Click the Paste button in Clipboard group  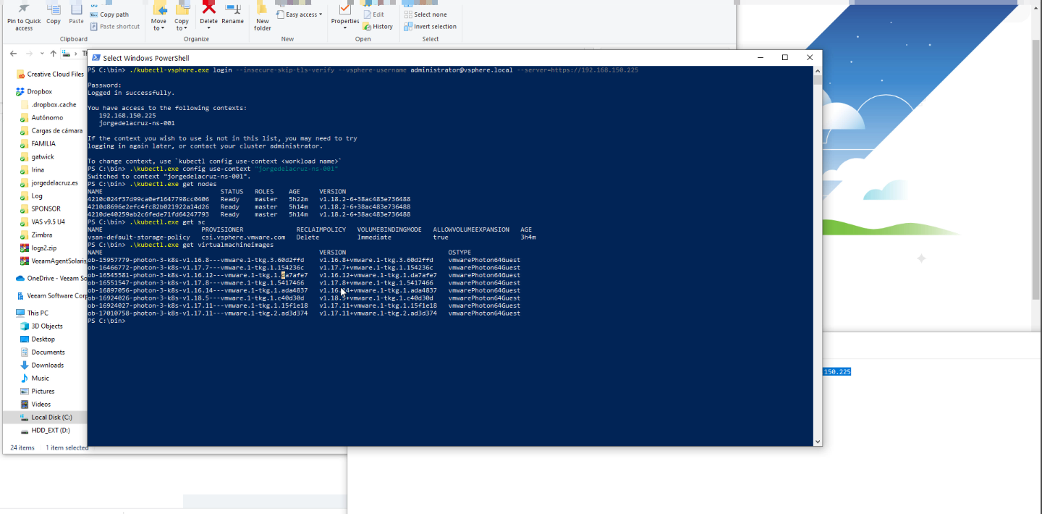[x=76, y=14]
